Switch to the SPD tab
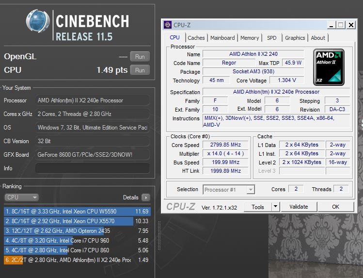 pyautogui.click(x=271, y=38)
